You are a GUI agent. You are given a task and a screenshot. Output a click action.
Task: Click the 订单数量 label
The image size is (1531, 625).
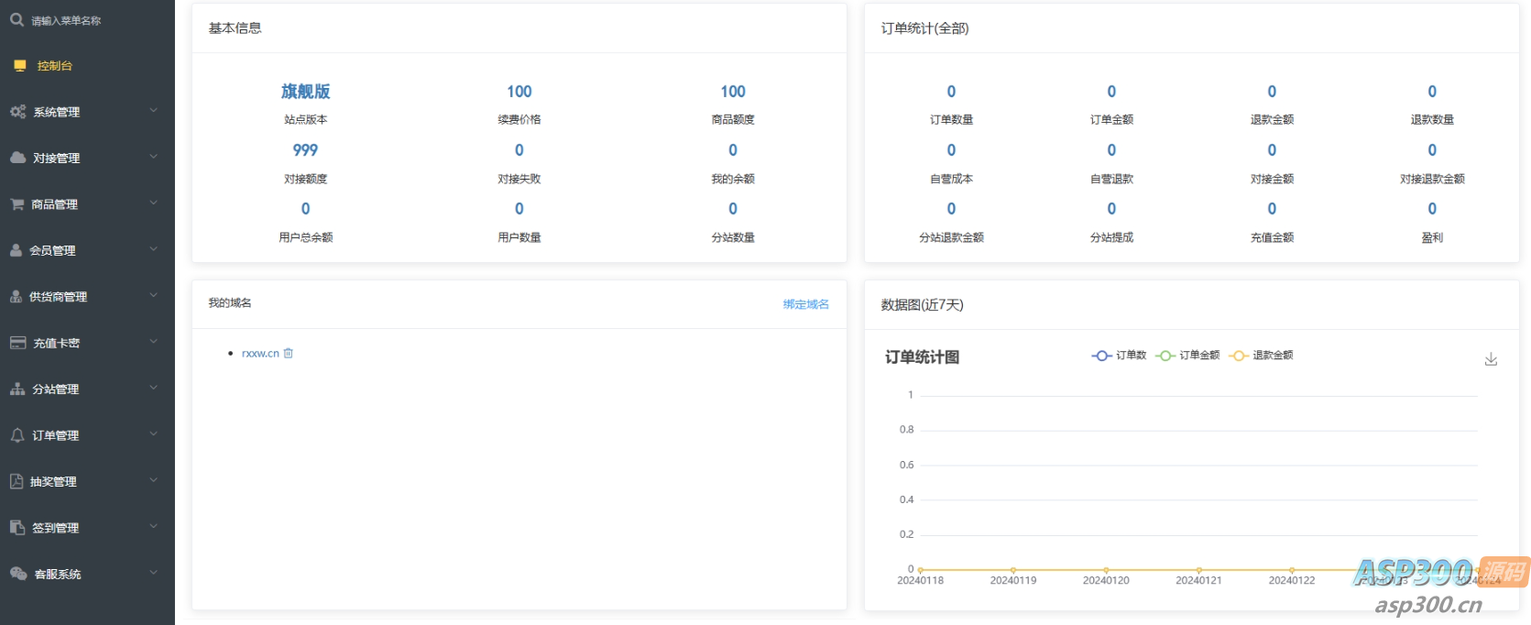pyautogui.click(x=951, y=120)
